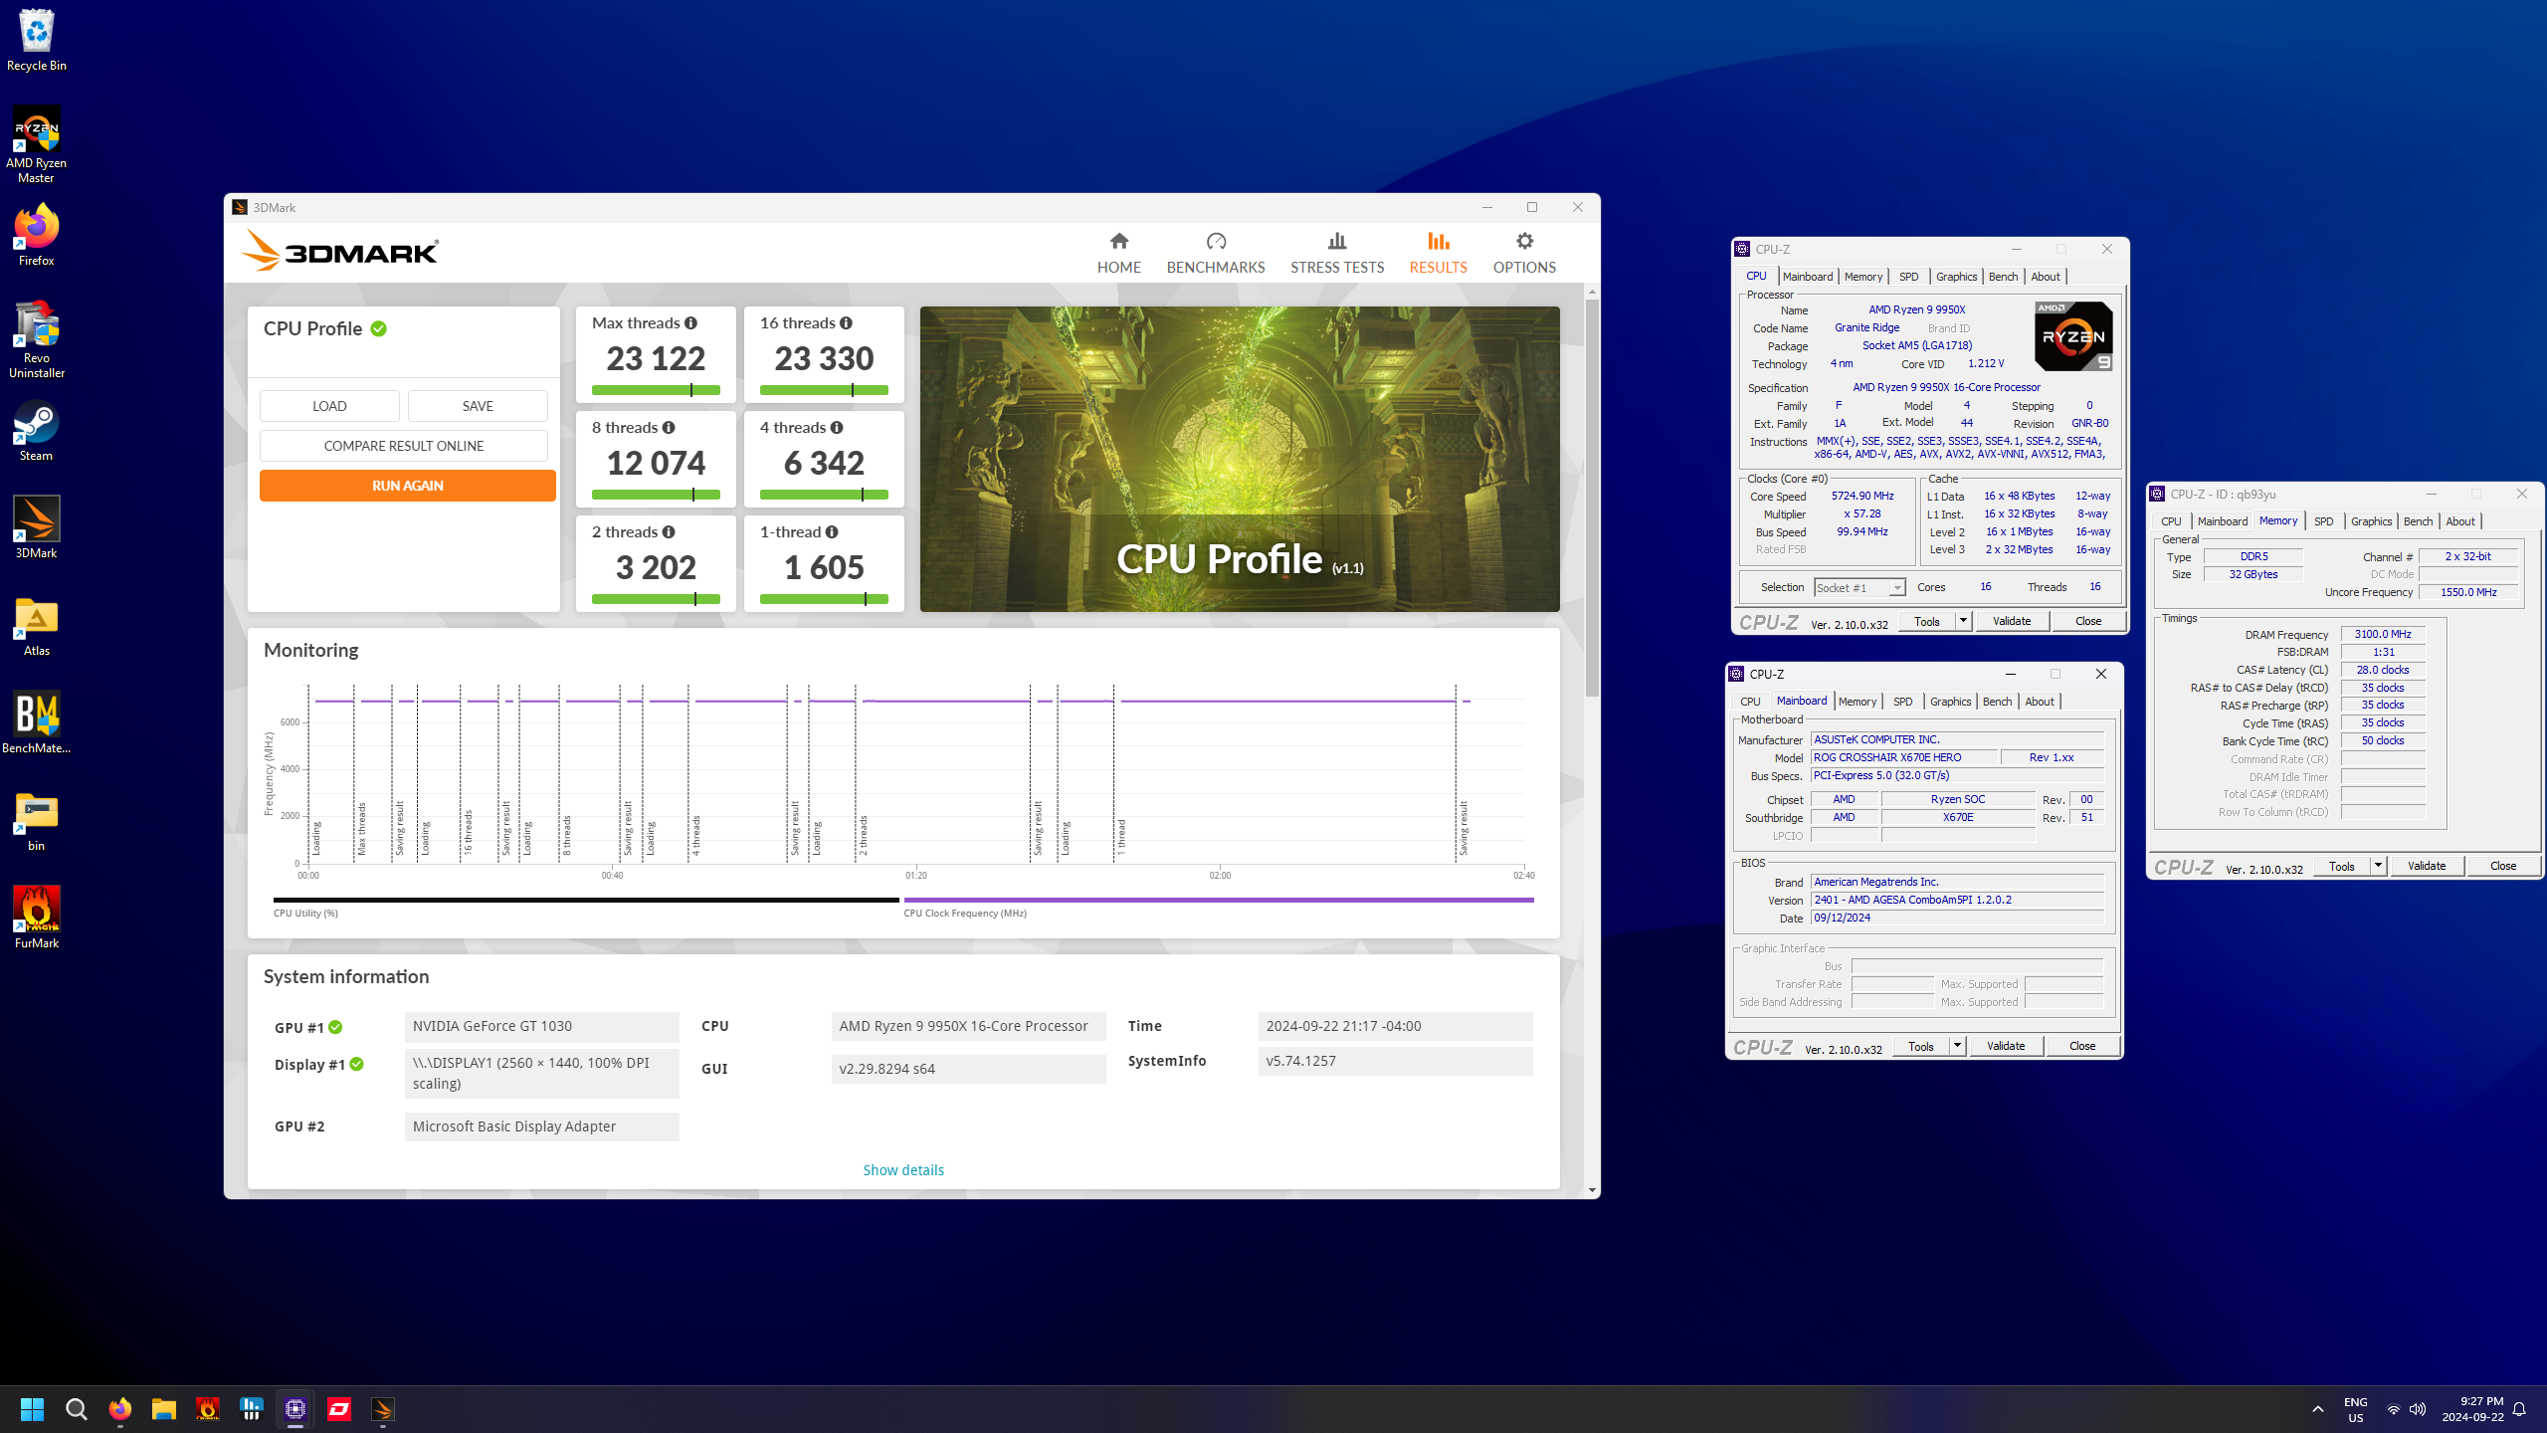Click the info icon beside 4 threads
Image resolution: width=2547 pixels, height=1433 pixels.
[x=837, y=428]
